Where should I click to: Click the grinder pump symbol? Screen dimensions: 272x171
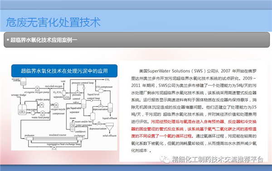[42, 105]
